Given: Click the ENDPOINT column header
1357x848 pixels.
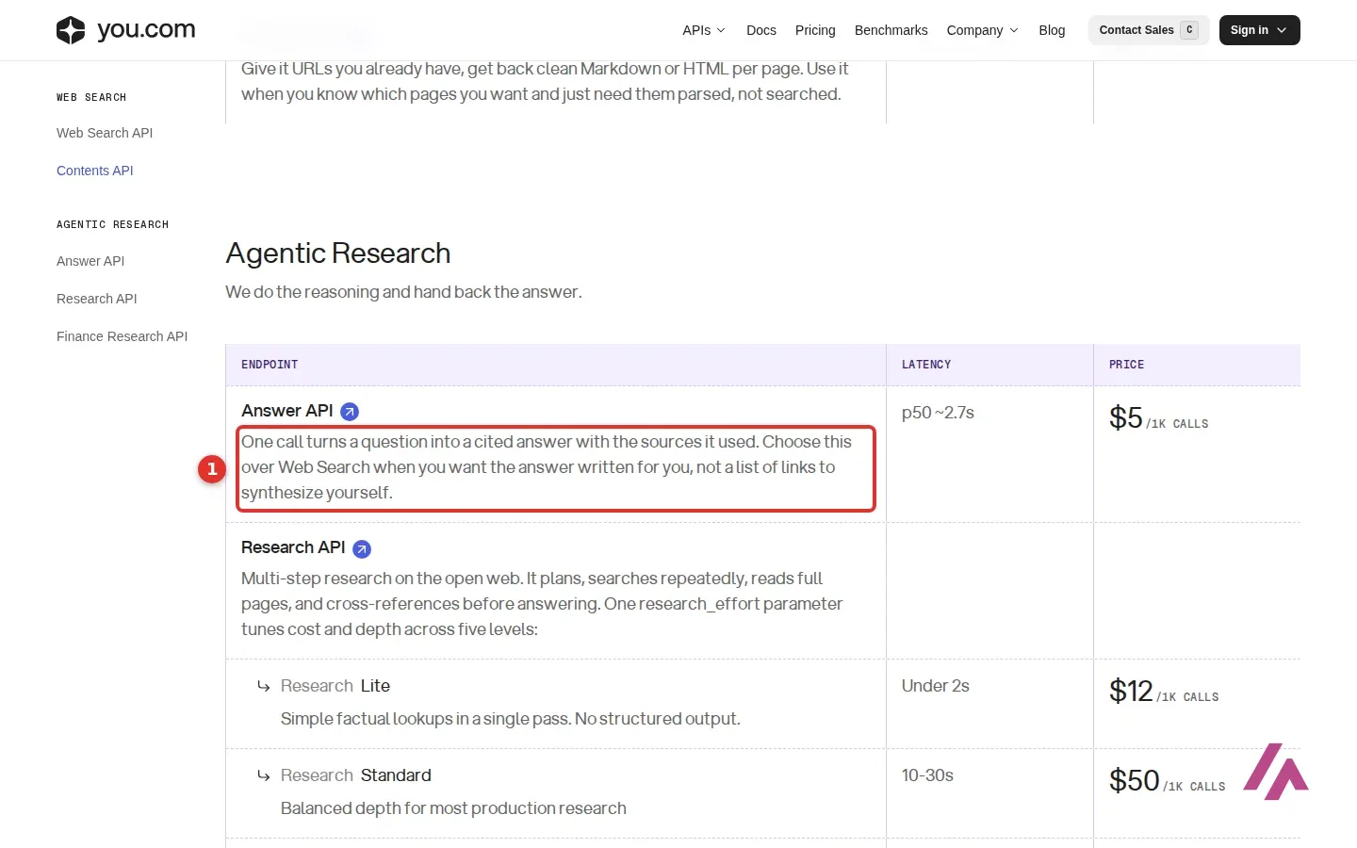Looking at the screenshot, I should (x=270, y=365).
